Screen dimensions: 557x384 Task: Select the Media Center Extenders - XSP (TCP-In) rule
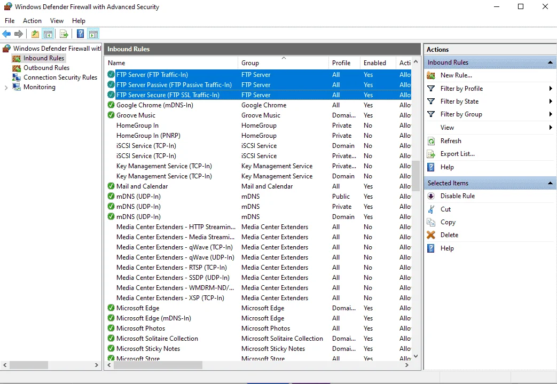coord(259,298)
